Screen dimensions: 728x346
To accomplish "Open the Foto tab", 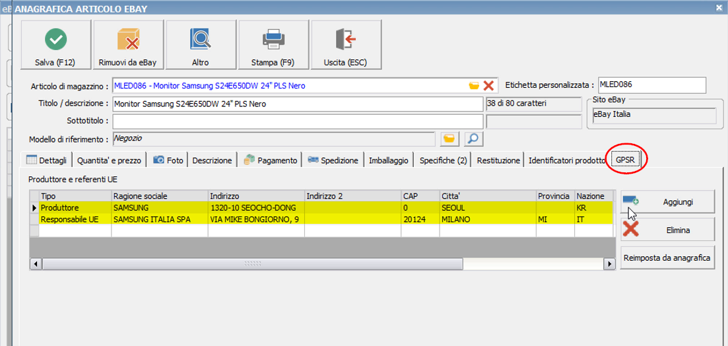I will coord(168,160).
